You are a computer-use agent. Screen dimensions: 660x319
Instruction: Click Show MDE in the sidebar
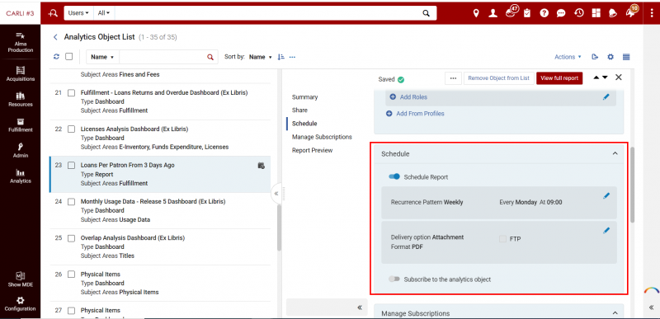point(21,279)
